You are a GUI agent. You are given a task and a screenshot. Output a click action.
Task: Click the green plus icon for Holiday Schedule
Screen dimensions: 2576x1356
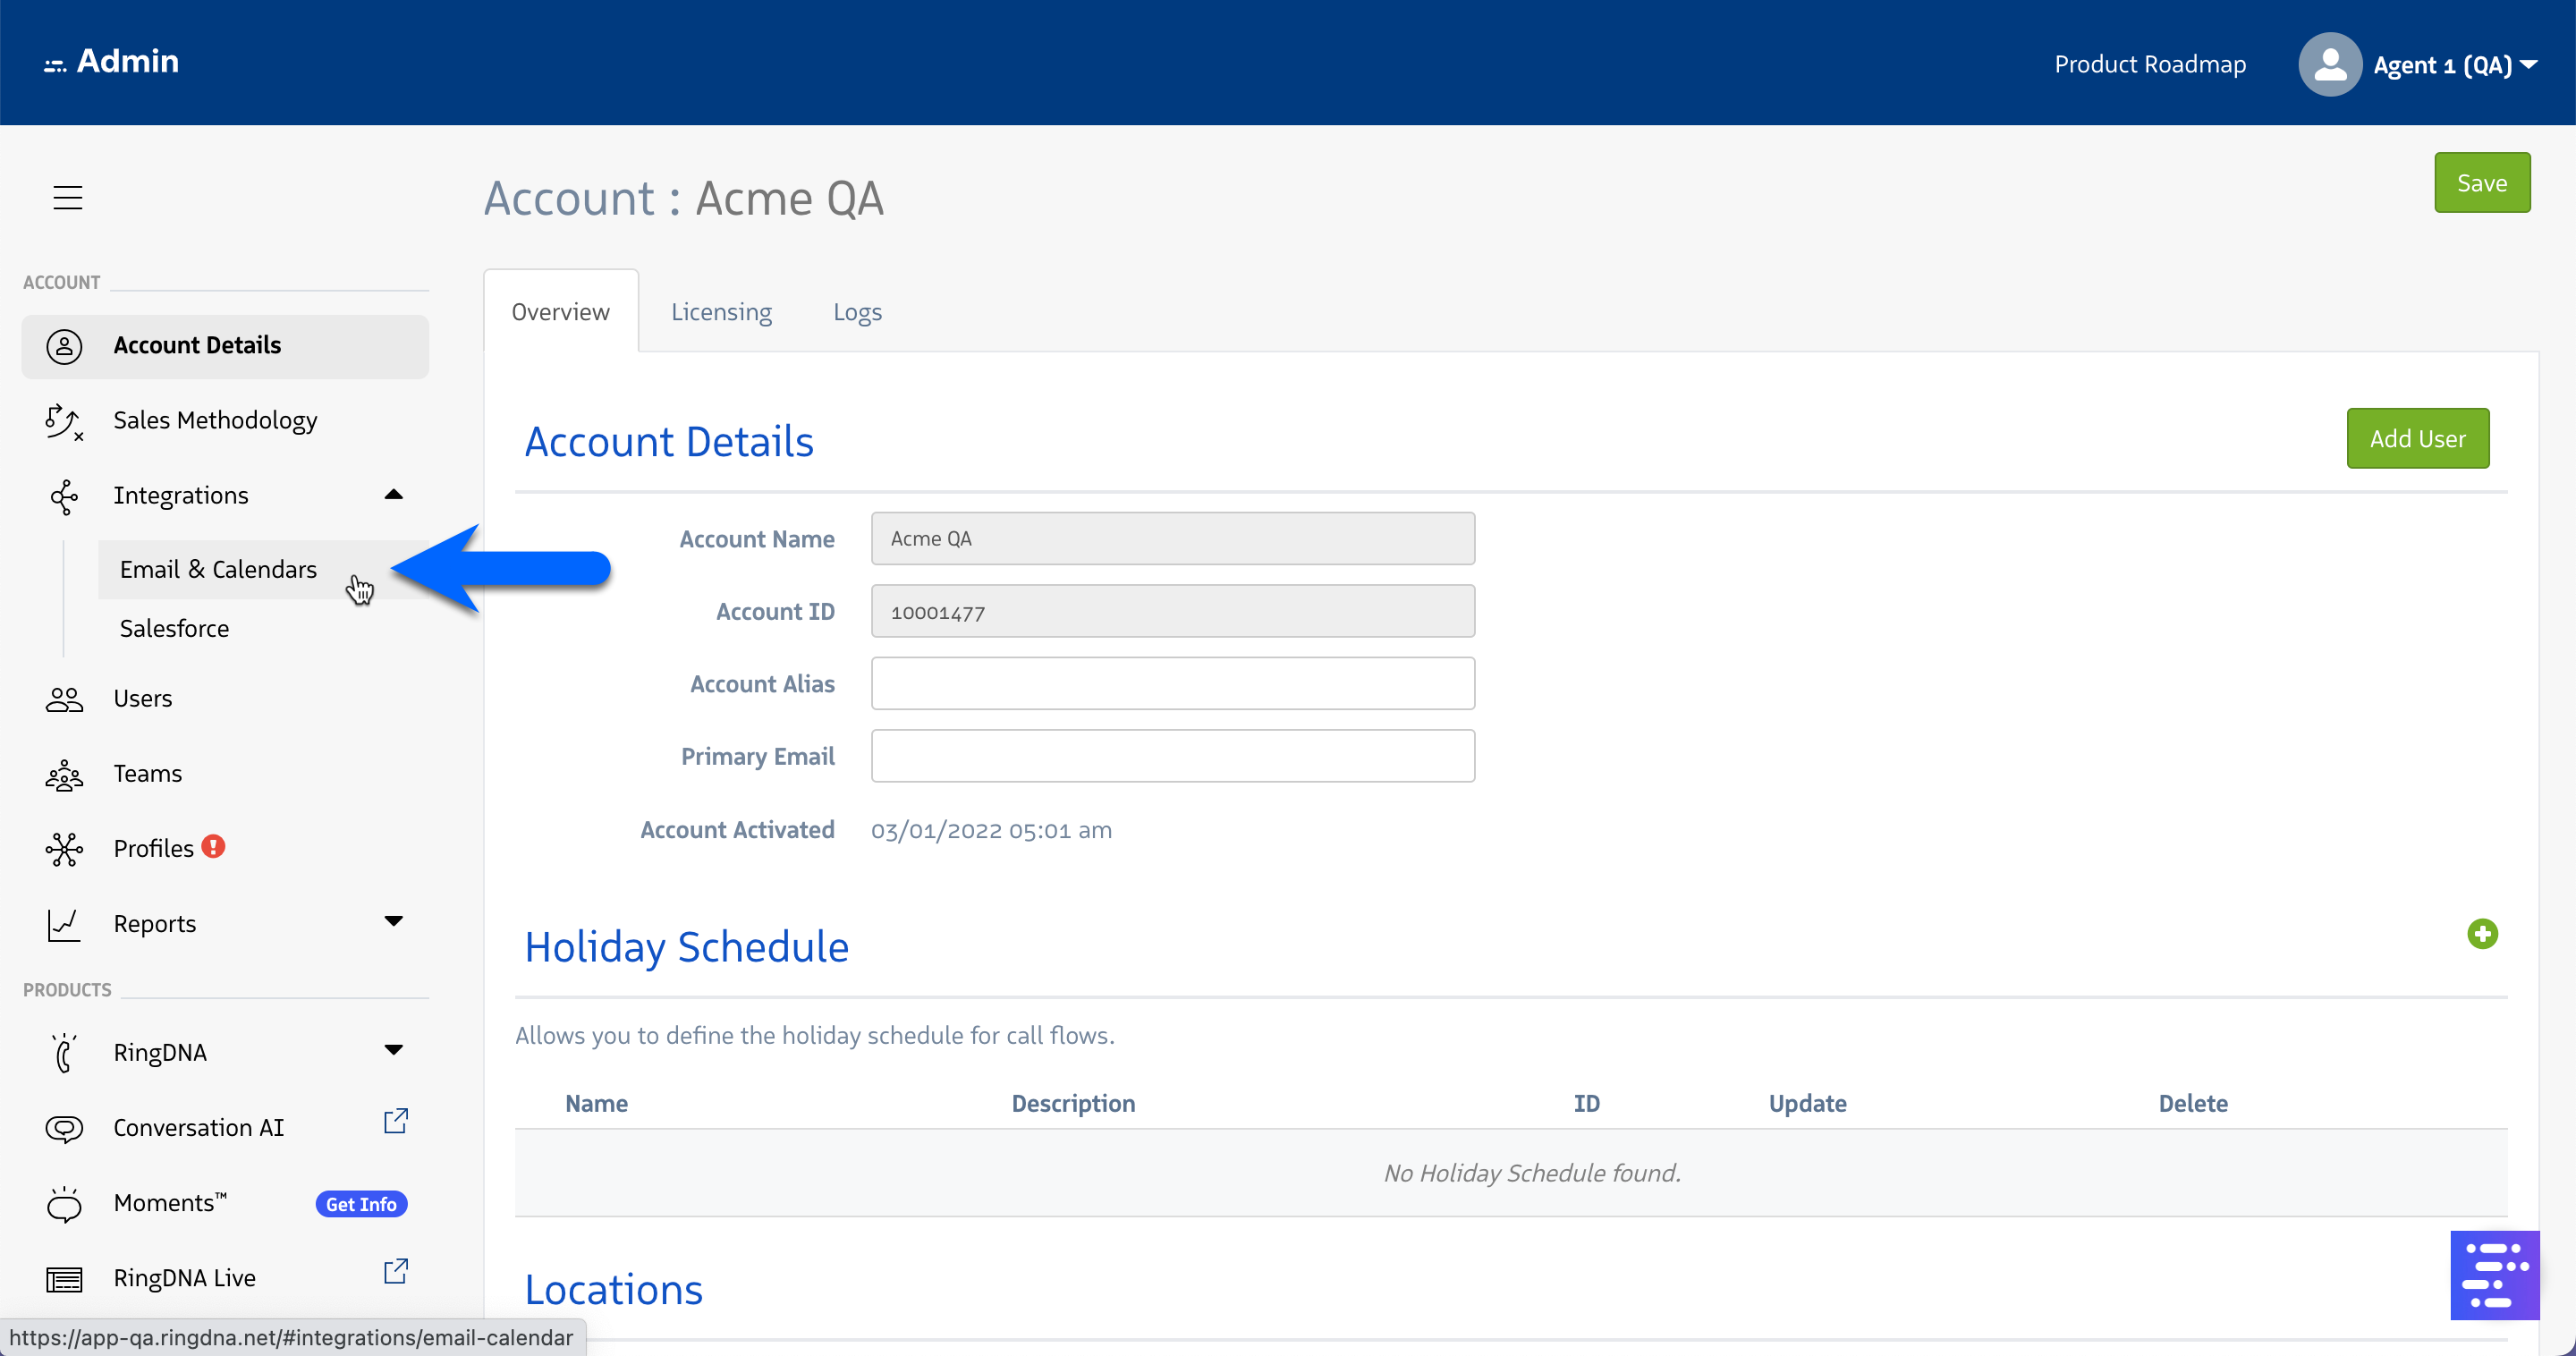point(2481,934)
